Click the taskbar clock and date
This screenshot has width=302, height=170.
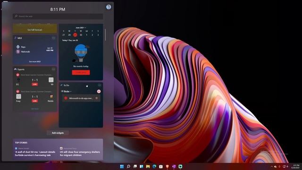point(296,167)
